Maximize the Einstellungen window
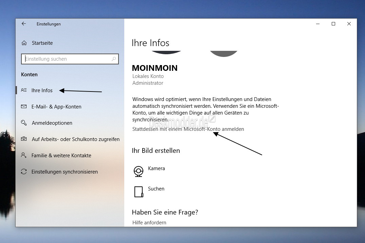365x243 pixels. [333, 24]
